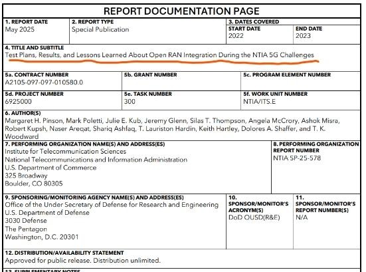This screenshot has height=272, width=366.
Task: Select contract number 'A2105-097-097-010580.0'
Action: pos(44,82)
